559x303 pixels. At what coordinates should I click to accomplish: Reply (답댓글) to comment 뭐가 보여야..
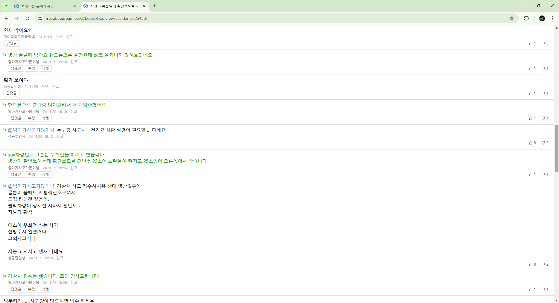pyautogui.click(x=12, y=93)
